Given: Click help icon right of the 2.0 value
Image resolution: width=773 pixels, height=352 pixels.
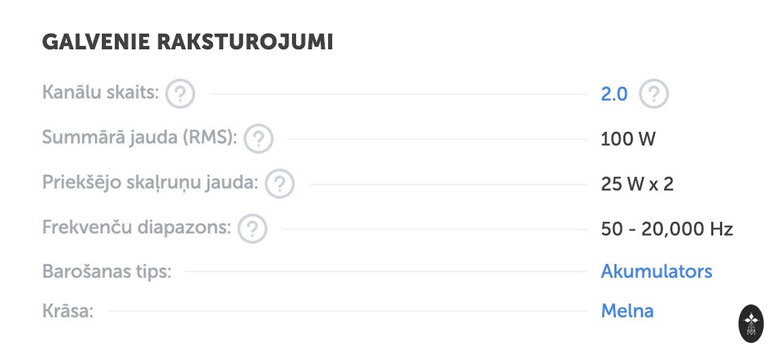Looking at the screenshot, I should pyautogui.click(x=654, y=93).
